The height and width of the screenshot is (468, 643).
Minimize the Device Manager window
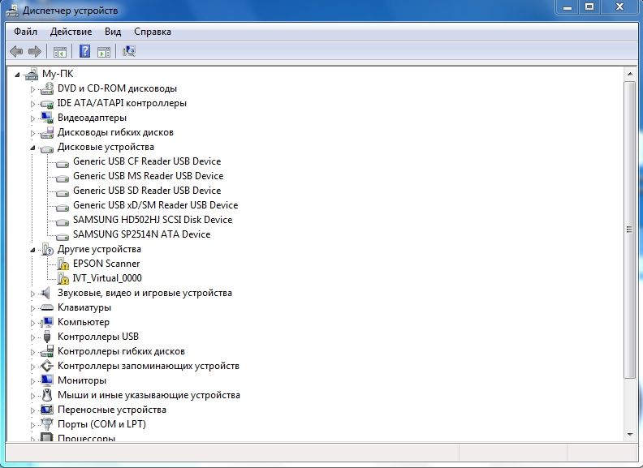(567, 7)
